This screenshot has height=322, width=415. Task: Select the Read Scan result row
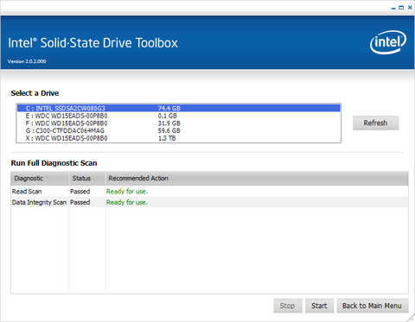click(x=209, y=192)
